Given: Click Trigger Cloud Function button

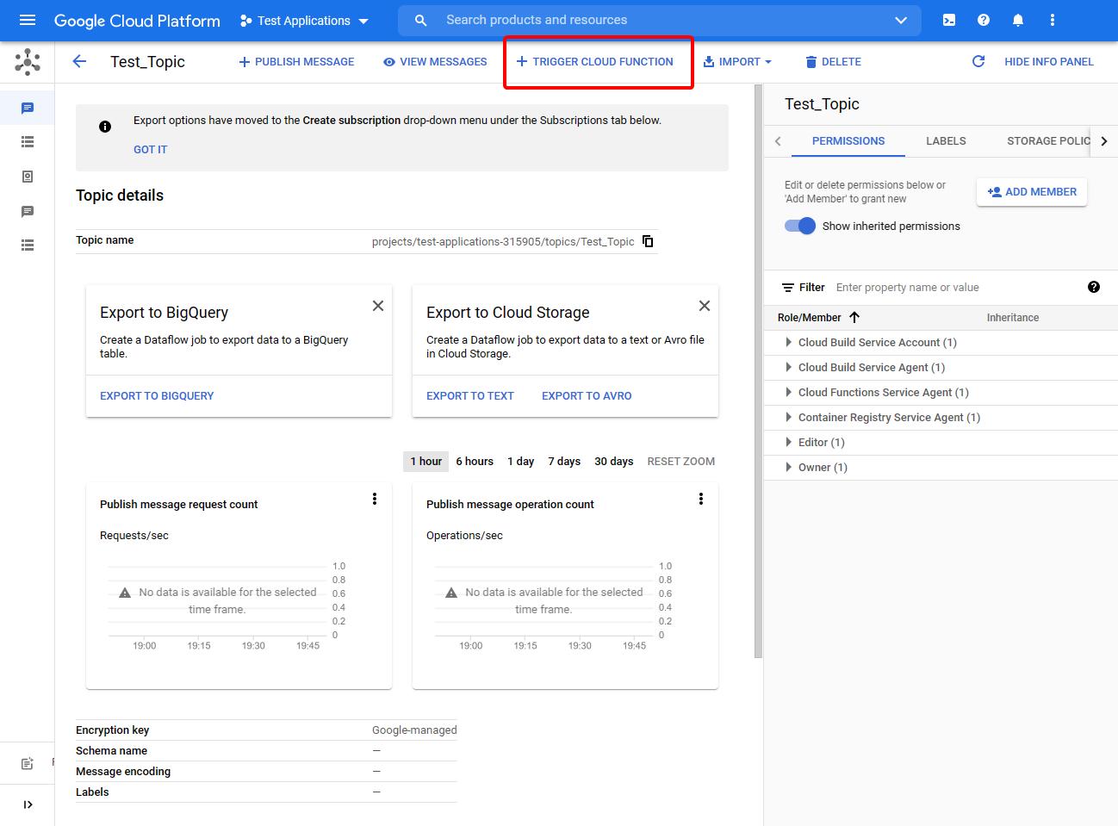Looking at the screenshot, I should [595, 61].
